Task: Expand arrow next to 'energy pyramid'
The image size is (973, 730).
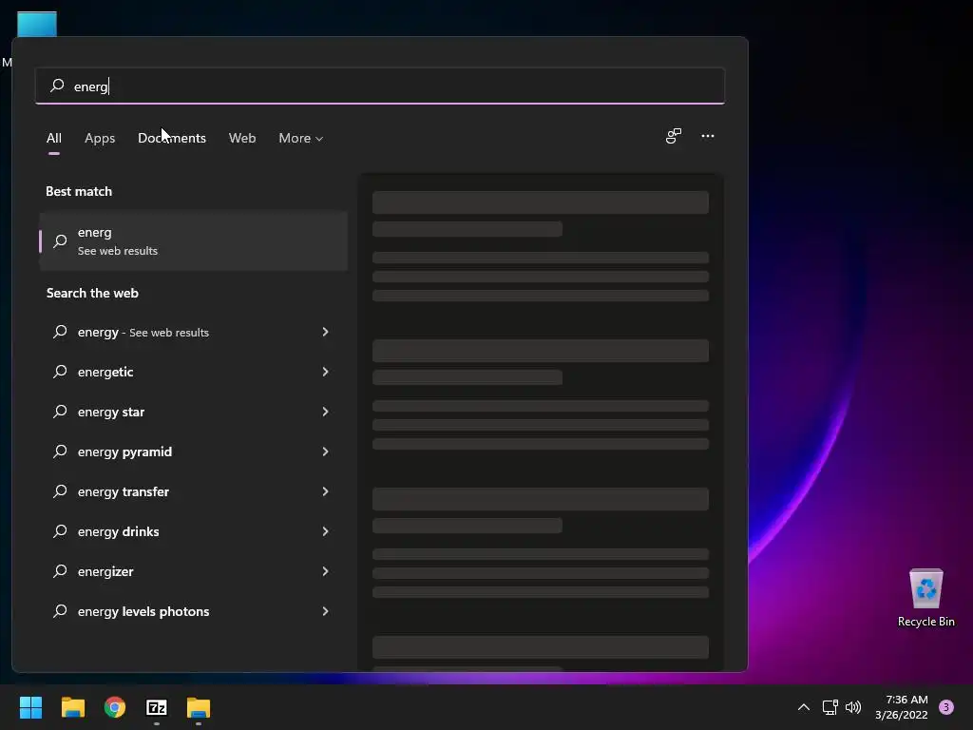Action: coord(325,451)
